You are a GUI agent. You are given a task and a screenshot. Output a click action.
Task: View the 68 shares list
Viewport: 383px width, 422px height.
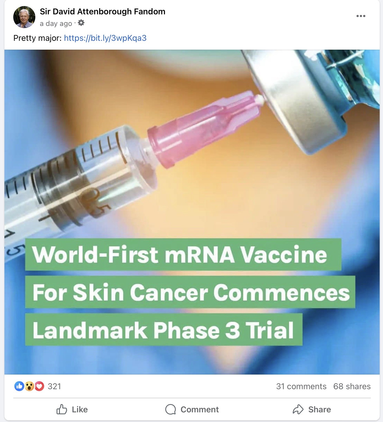pos(352,386)
